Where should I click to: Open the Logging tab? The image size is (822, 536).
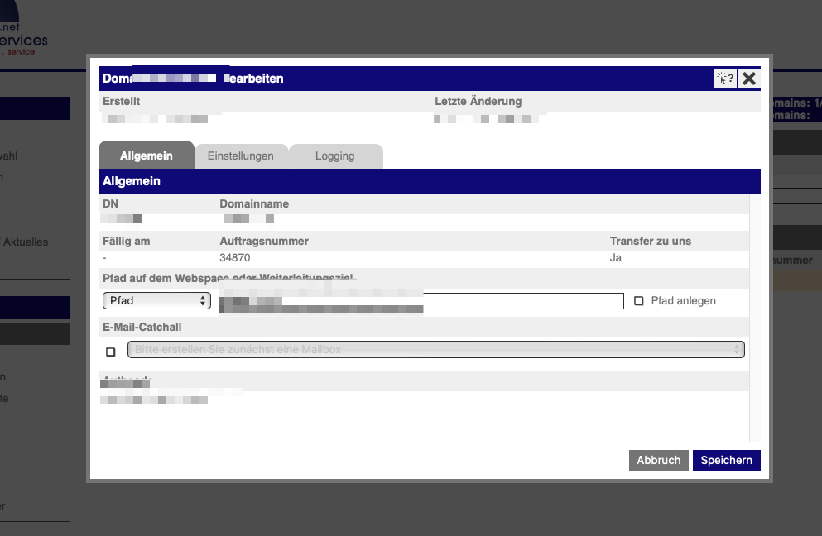point(334,156)
